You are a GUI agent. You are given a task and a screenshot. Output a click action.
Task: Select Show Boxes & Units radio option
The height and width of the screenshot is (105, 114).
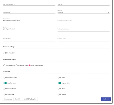tap(30, 65)
